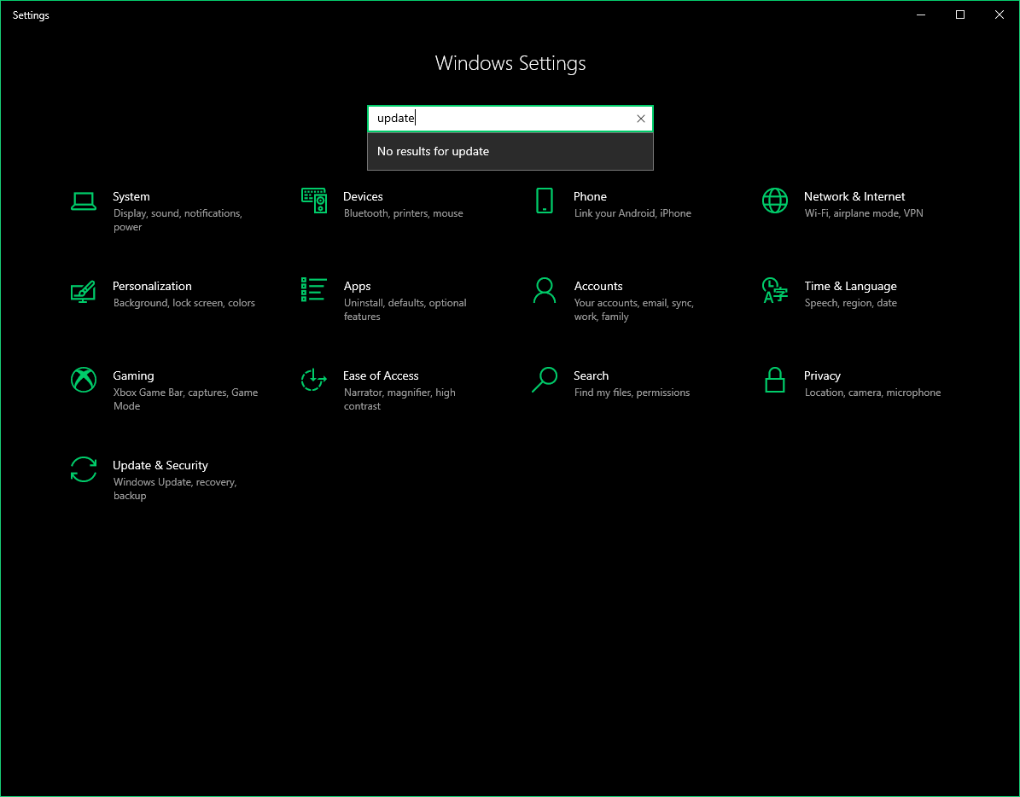1020x797 pixels.
Task: Clear the search box with the X
Action: [x=641, y=119]
